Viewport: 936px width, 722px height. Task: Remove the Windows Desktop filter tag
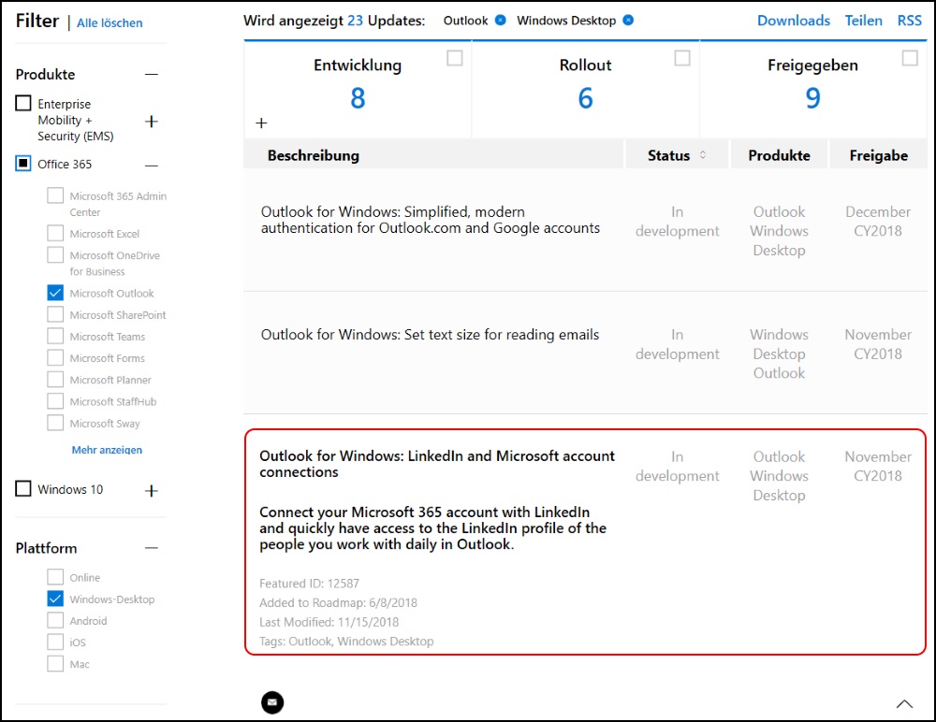[x=628, y=21]
